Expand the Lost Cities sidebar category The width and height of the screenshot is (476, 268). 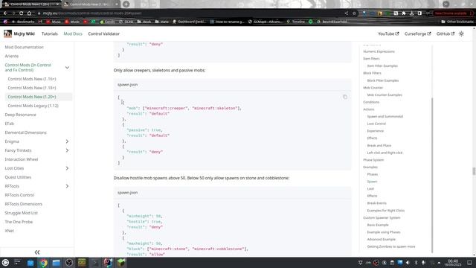pyautogui.click(x=67, y=168)
